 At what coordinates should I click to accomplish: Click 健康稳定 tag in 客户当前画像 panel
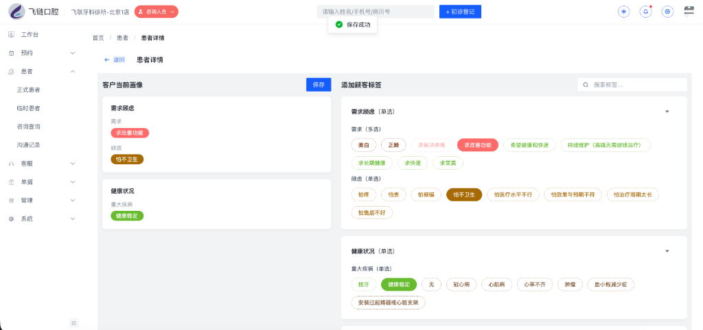pos(127,216)
